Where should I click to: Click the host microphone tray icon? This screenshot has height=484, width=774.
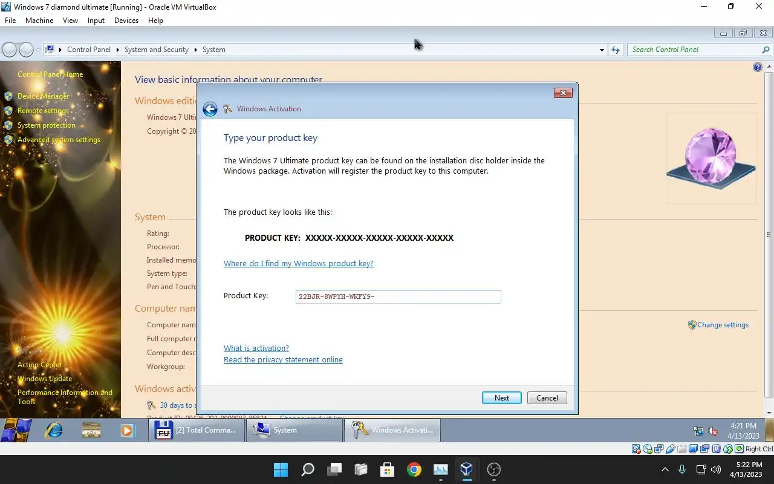682,469
